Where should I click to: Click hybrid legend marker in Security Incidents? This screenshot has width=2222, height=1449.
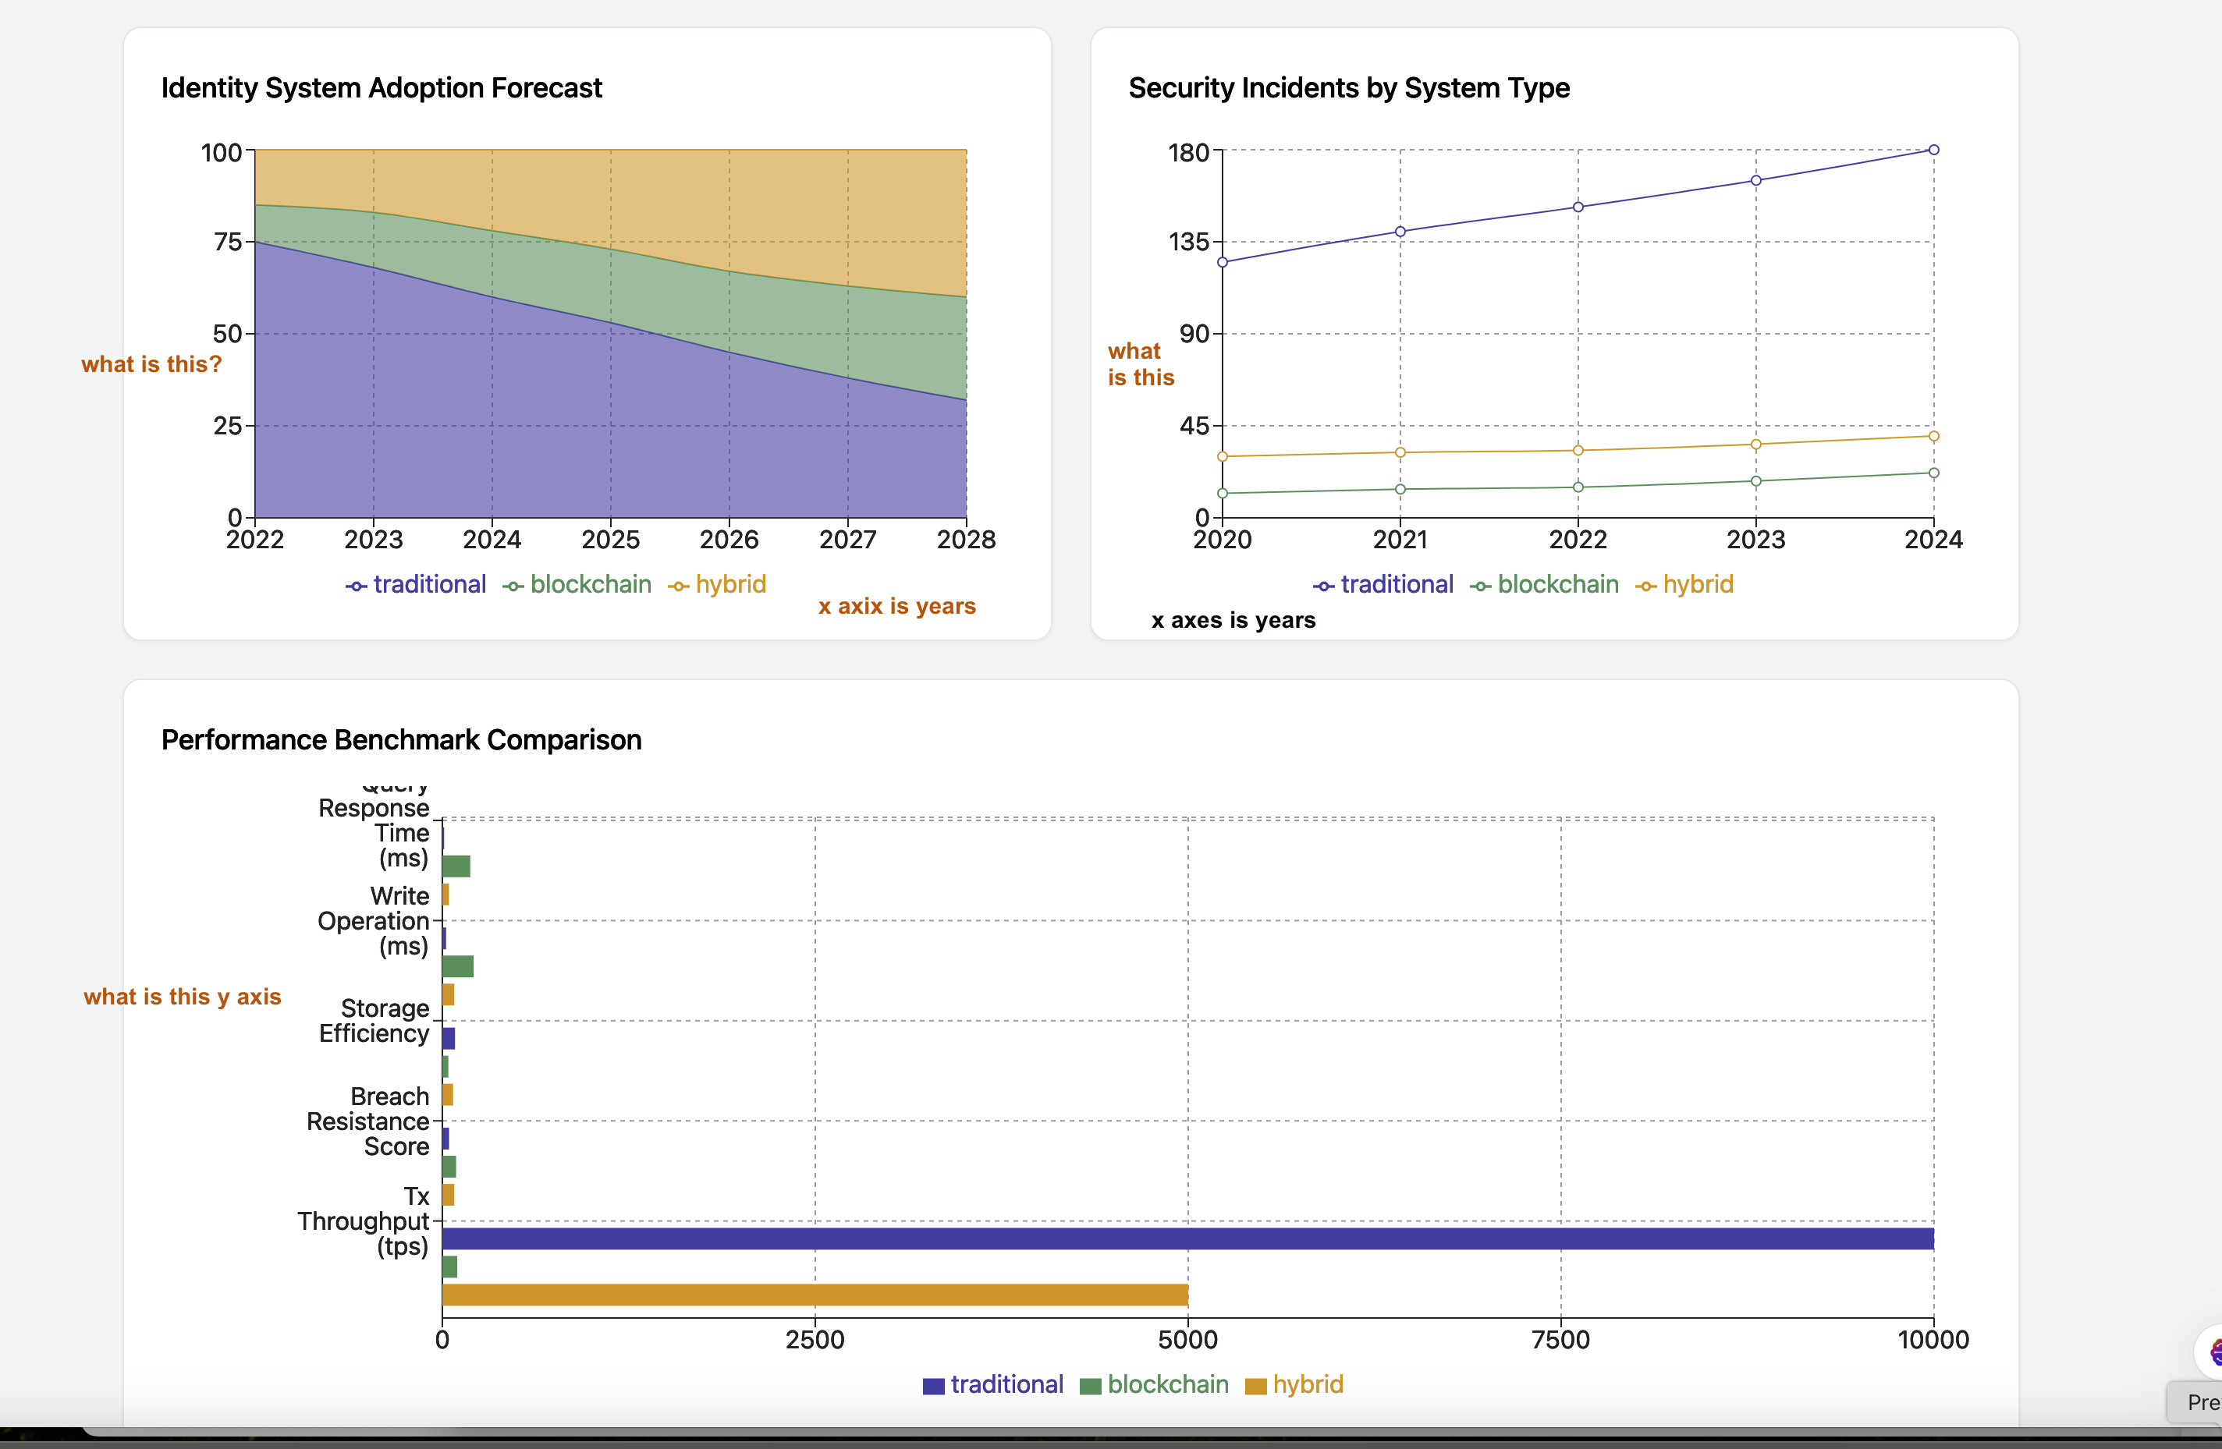pos(1646,587)
